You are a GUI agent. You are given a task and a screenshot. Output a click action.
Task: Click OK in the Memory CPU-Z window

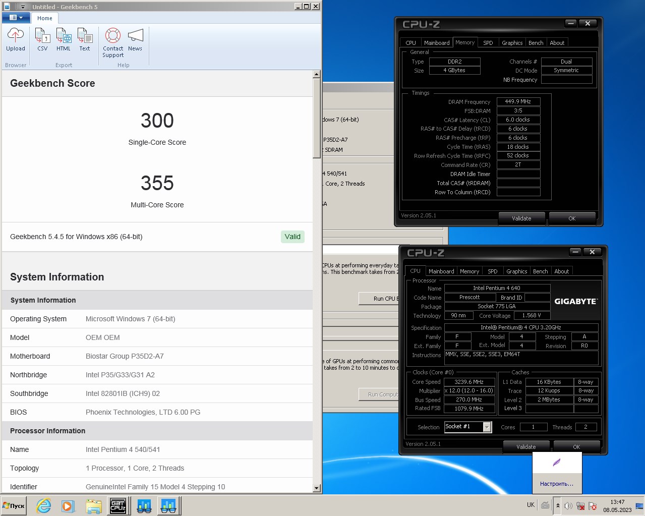coord(572,218)
